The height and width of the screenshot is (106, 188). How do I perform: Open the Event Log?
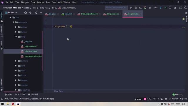point(178,95)
